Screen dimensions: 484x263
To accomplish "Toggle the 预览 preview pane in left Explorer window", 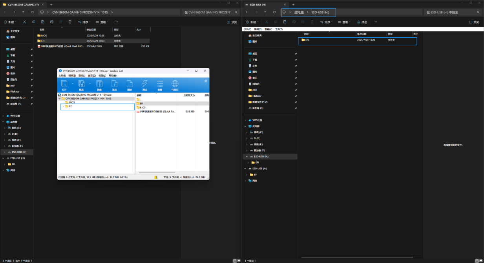I will 232,22.
